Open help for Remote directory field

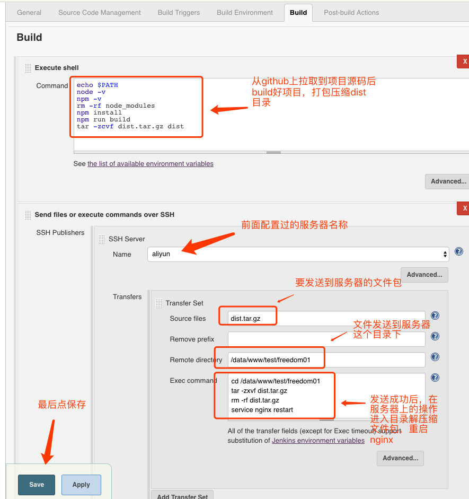435,356
